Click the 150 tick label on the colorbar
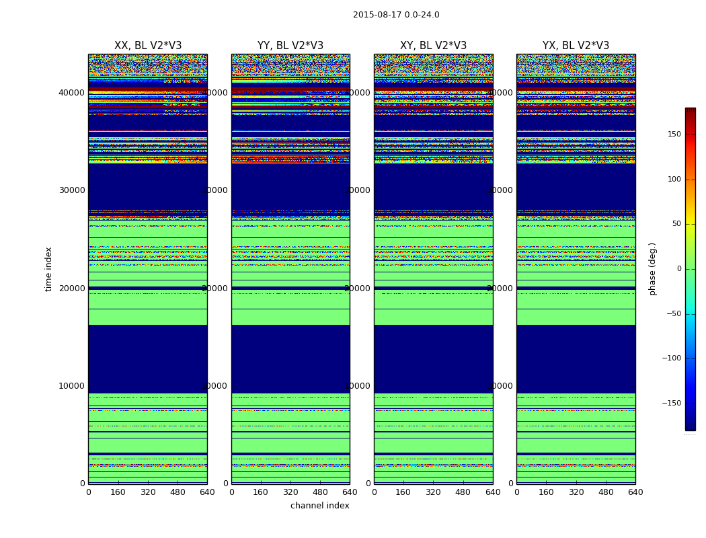 674,134
